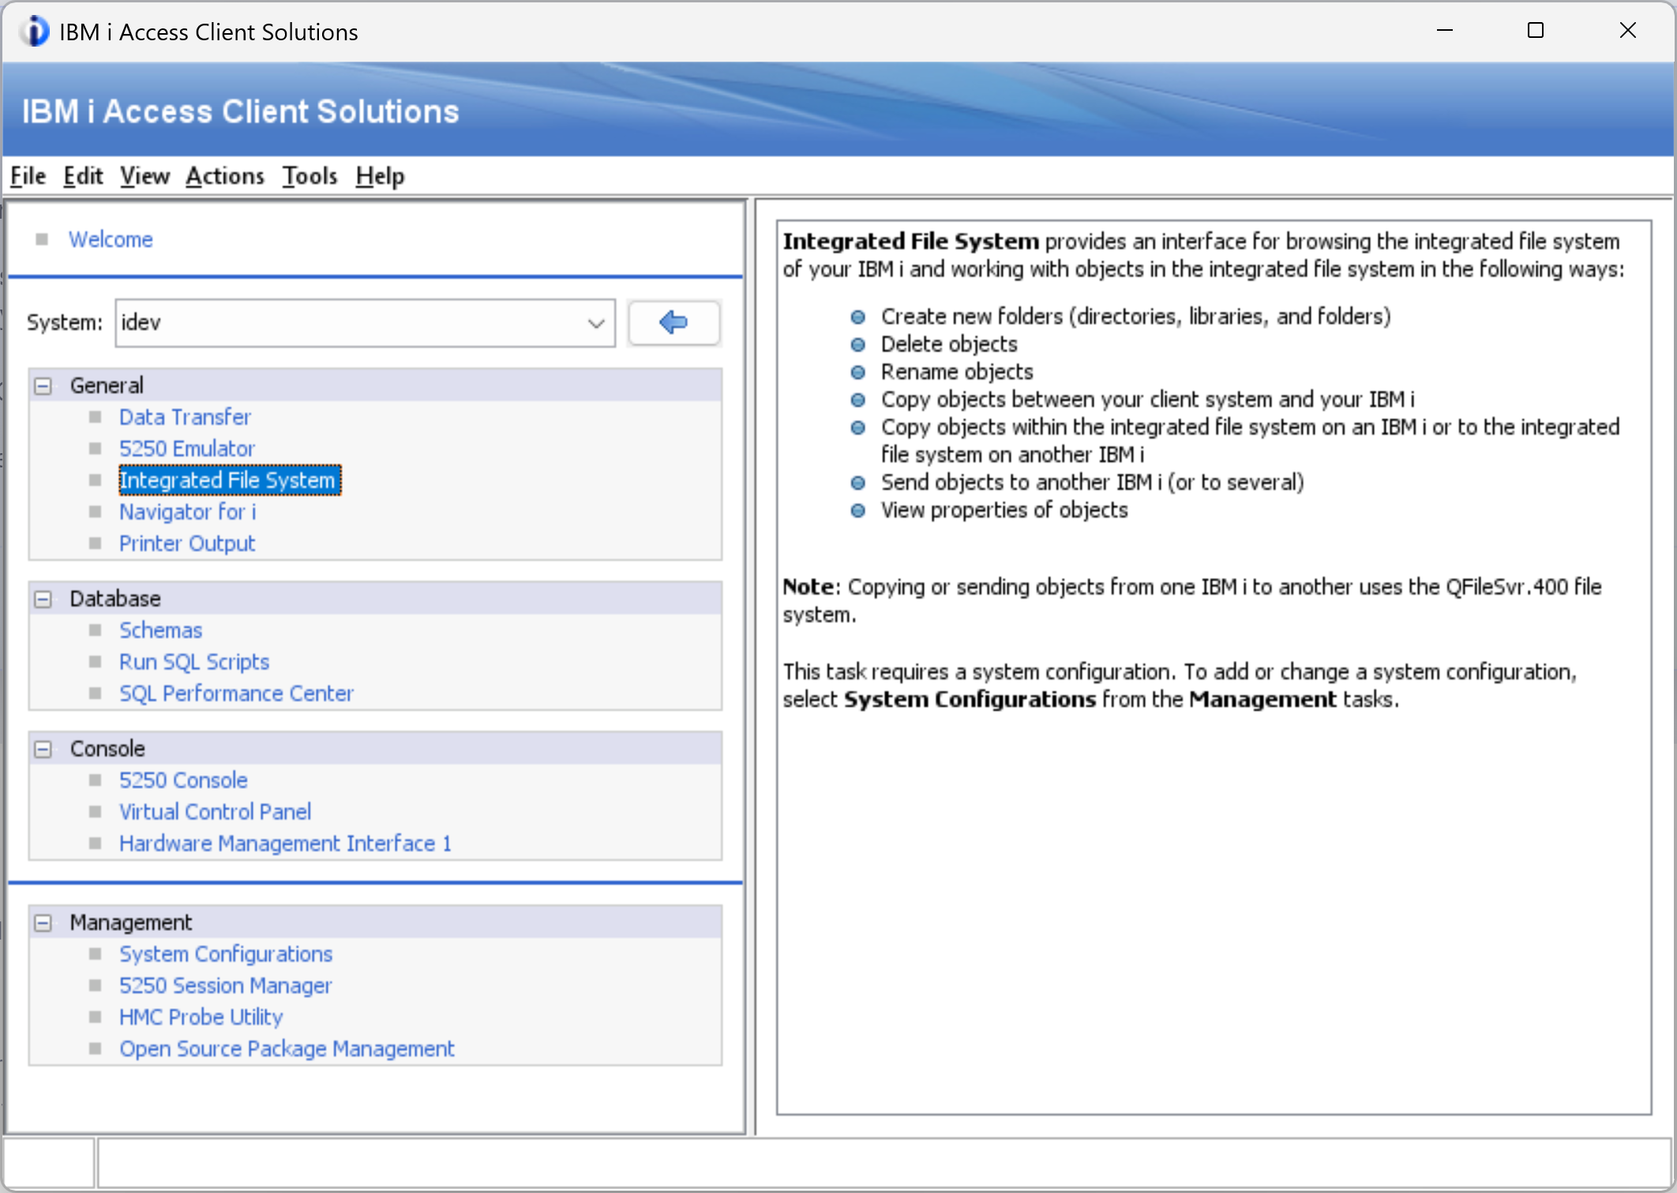Open the File menu
This screenshot has height=1193, width=1677.
[28, 175]
